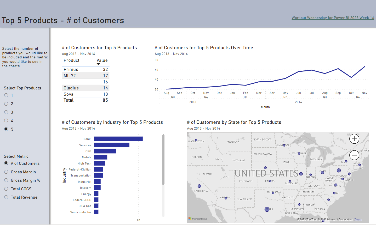The image size is (376, 225).
Task: Select 1 under Select Top Products
Action: (6, 95)
